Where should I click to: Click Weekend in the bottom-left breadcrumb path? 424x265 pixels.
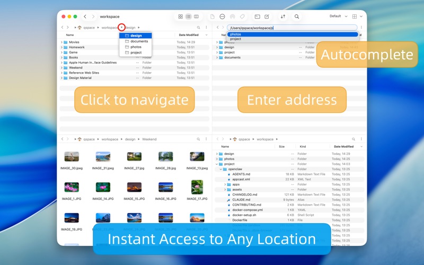[149, 139]
